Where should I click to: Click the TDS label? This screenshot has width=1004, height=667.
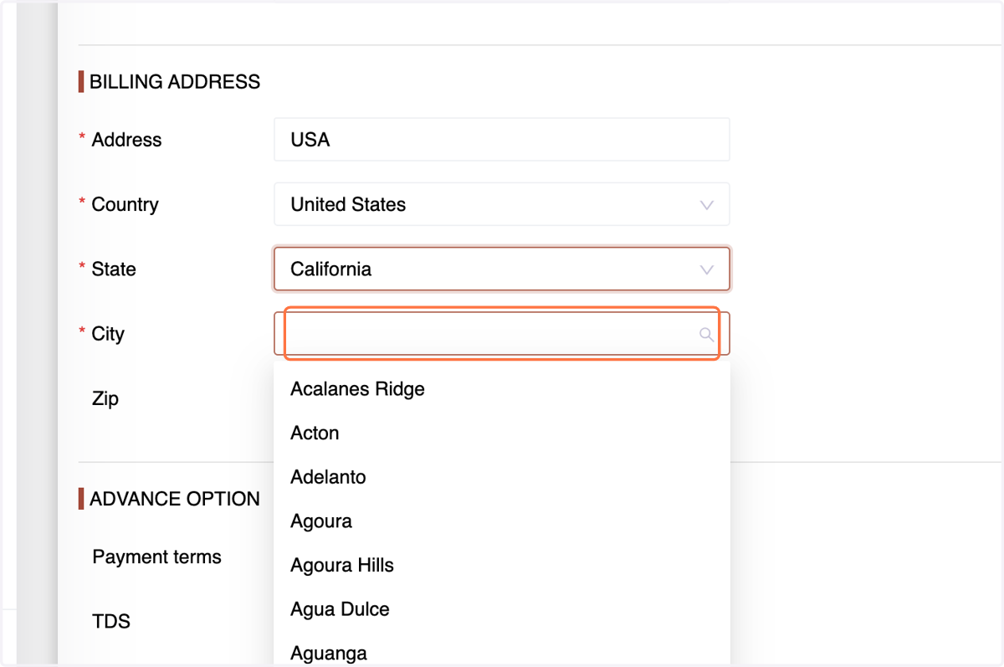pyautogui.click(x=111, y=622)
